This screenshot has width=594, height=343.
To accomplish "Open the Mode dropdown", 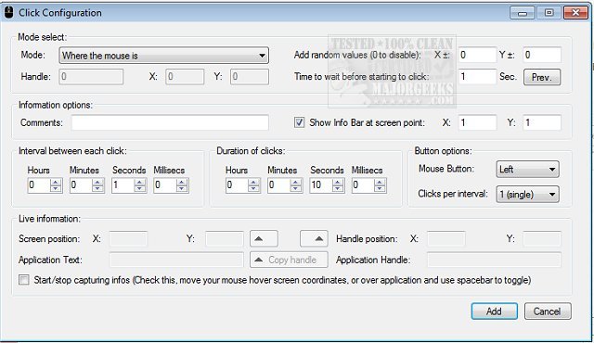I will point(163,56).
